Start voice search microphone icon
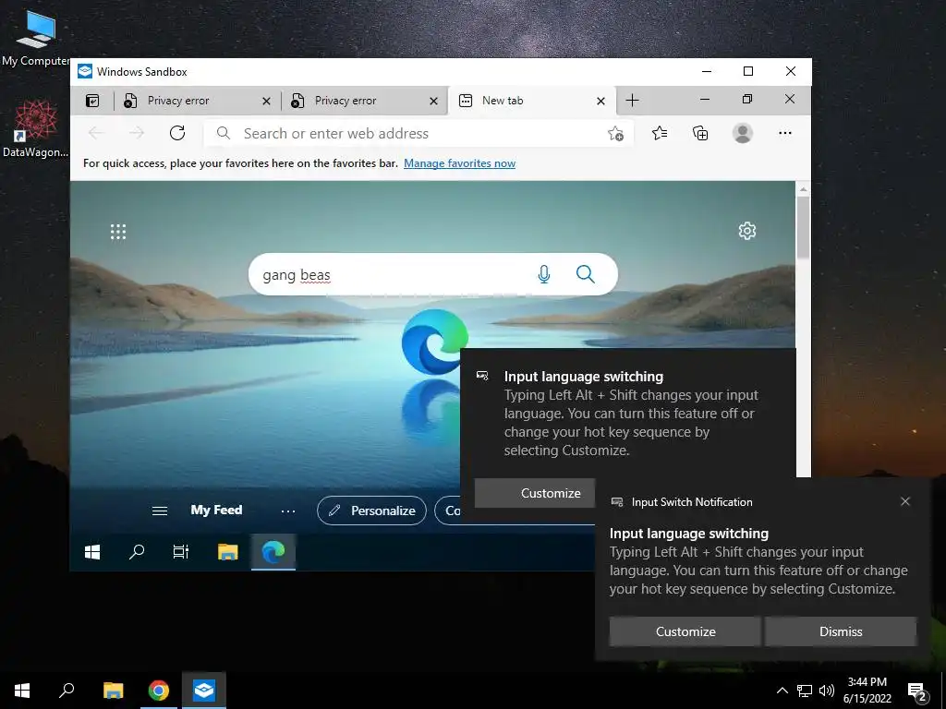Image resolution: width=946 pixels, height=709 pixels. click(543, 275)
